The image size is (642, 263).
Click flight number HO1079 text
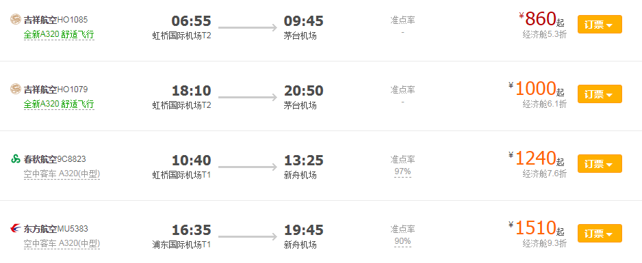click(x=73, y=89)
